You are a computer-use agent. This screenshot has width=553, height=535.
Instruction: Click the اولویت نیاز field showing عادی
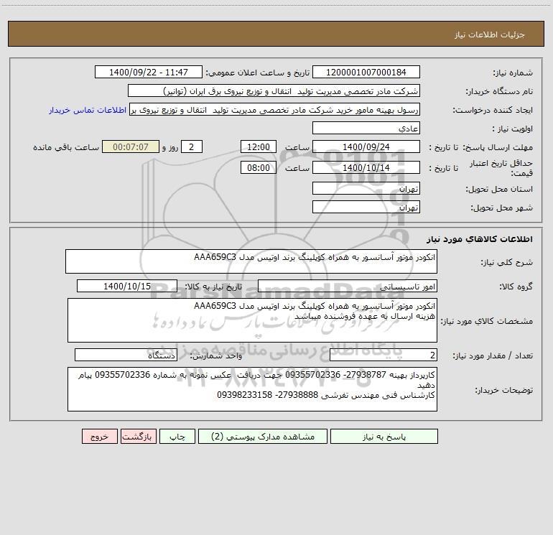(366, 129)
